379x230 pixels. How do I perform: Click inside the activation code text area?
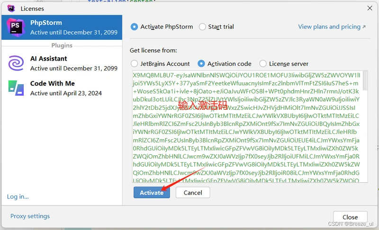pyautogui.click(x=246, y=127)
